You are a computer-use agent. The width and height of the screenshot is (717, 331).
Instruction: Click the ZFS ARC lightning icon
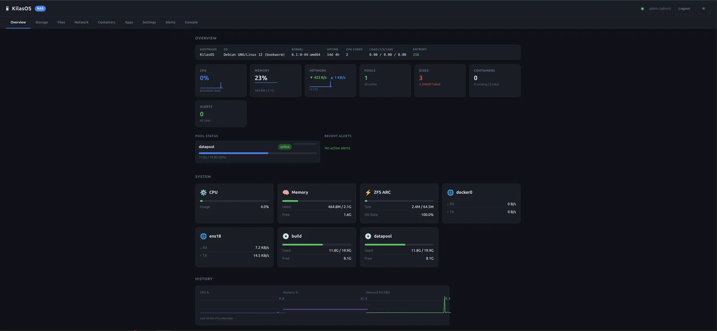368,192
